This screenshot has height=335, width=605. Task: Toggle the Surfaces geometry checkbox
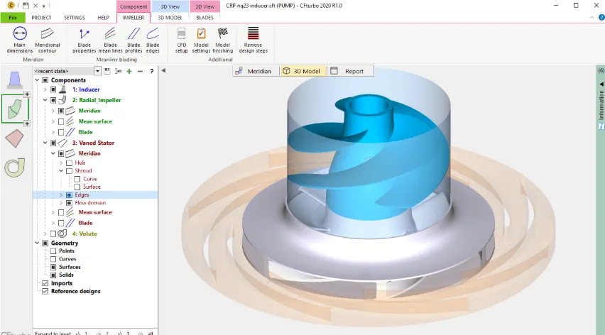53,267
